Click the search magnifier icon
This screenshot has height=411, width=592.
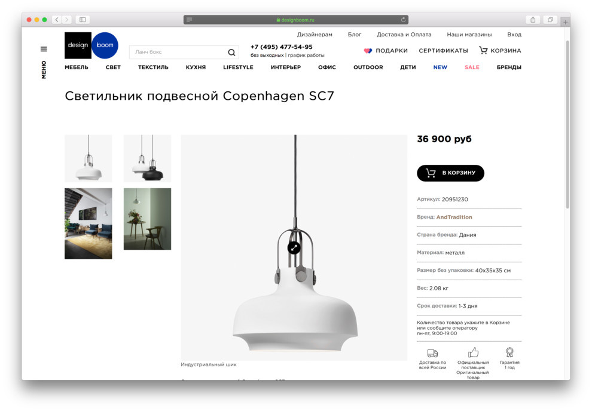[231, 53]
